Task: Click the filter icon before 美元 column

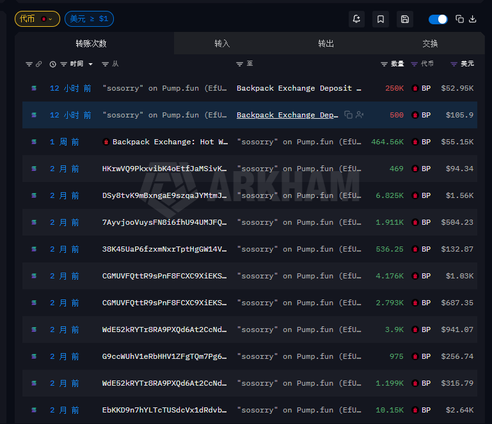Action: click(454, 64)
